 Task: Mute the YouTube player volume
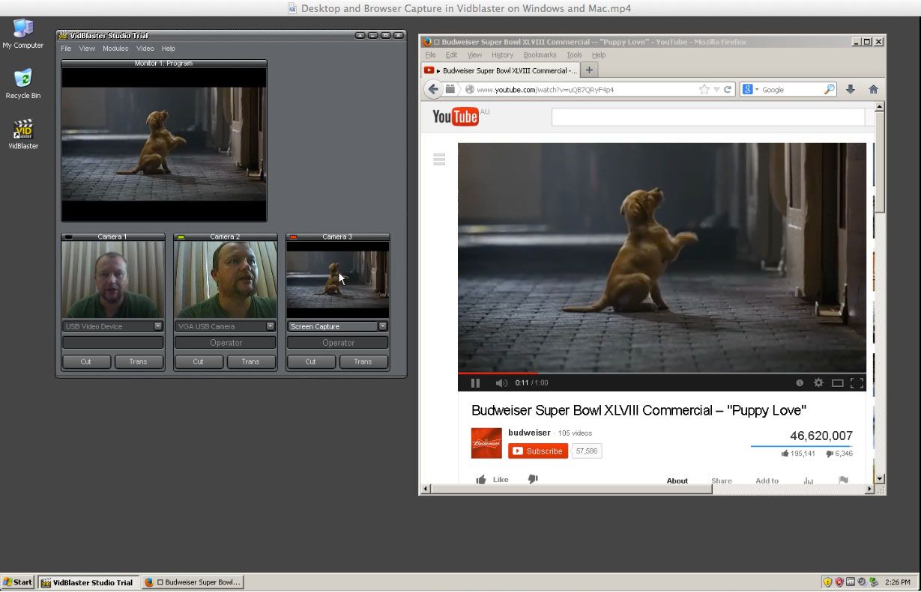tap(501, 382)
